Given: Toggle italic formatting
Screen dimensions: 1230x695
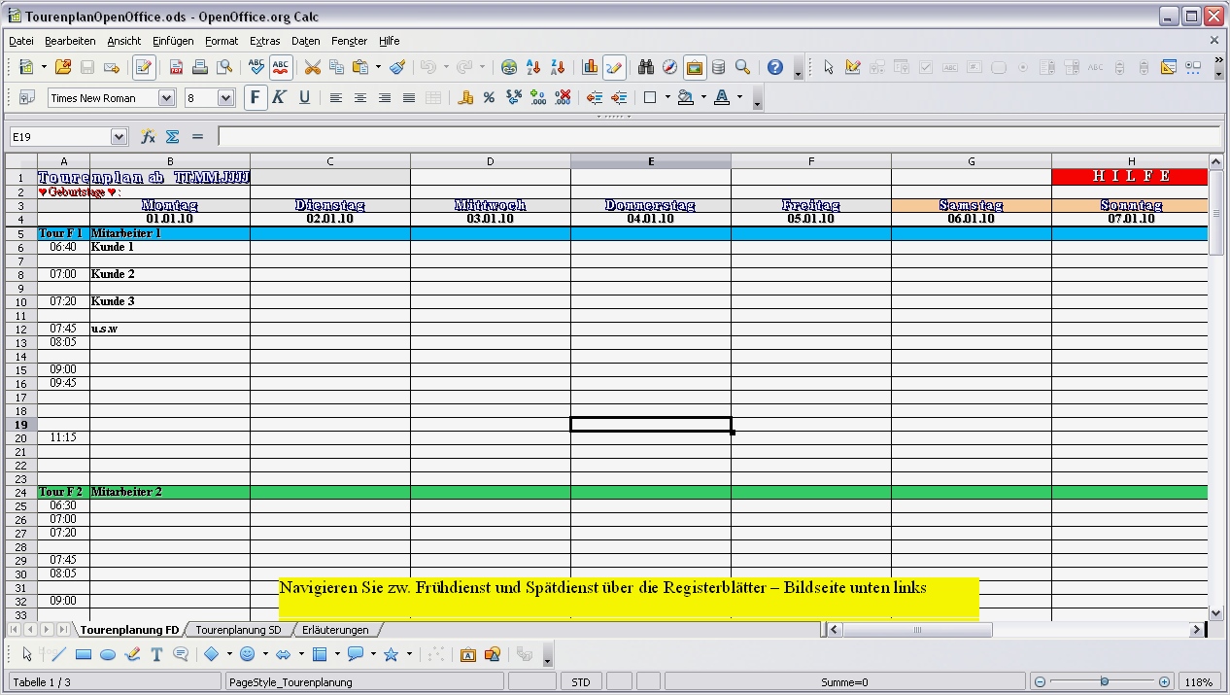Looking at the screenshot, I should tap(280, 97).
